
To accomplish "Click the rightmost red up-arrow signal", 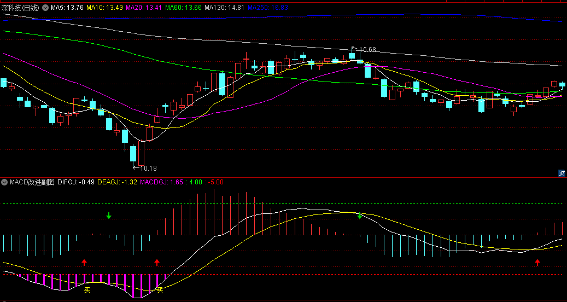I will coord(537,263).
